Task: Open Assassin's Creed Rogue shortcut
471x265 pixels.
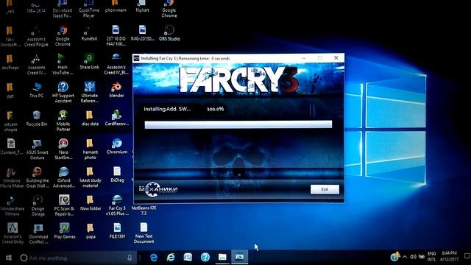Action: click(36, 36)
